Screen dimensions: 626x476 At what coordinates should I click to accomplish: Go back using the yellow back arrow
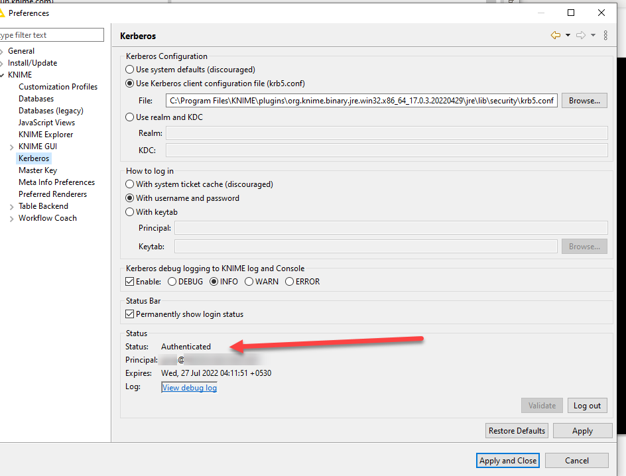pyautogui.click(x=555, y=36)
